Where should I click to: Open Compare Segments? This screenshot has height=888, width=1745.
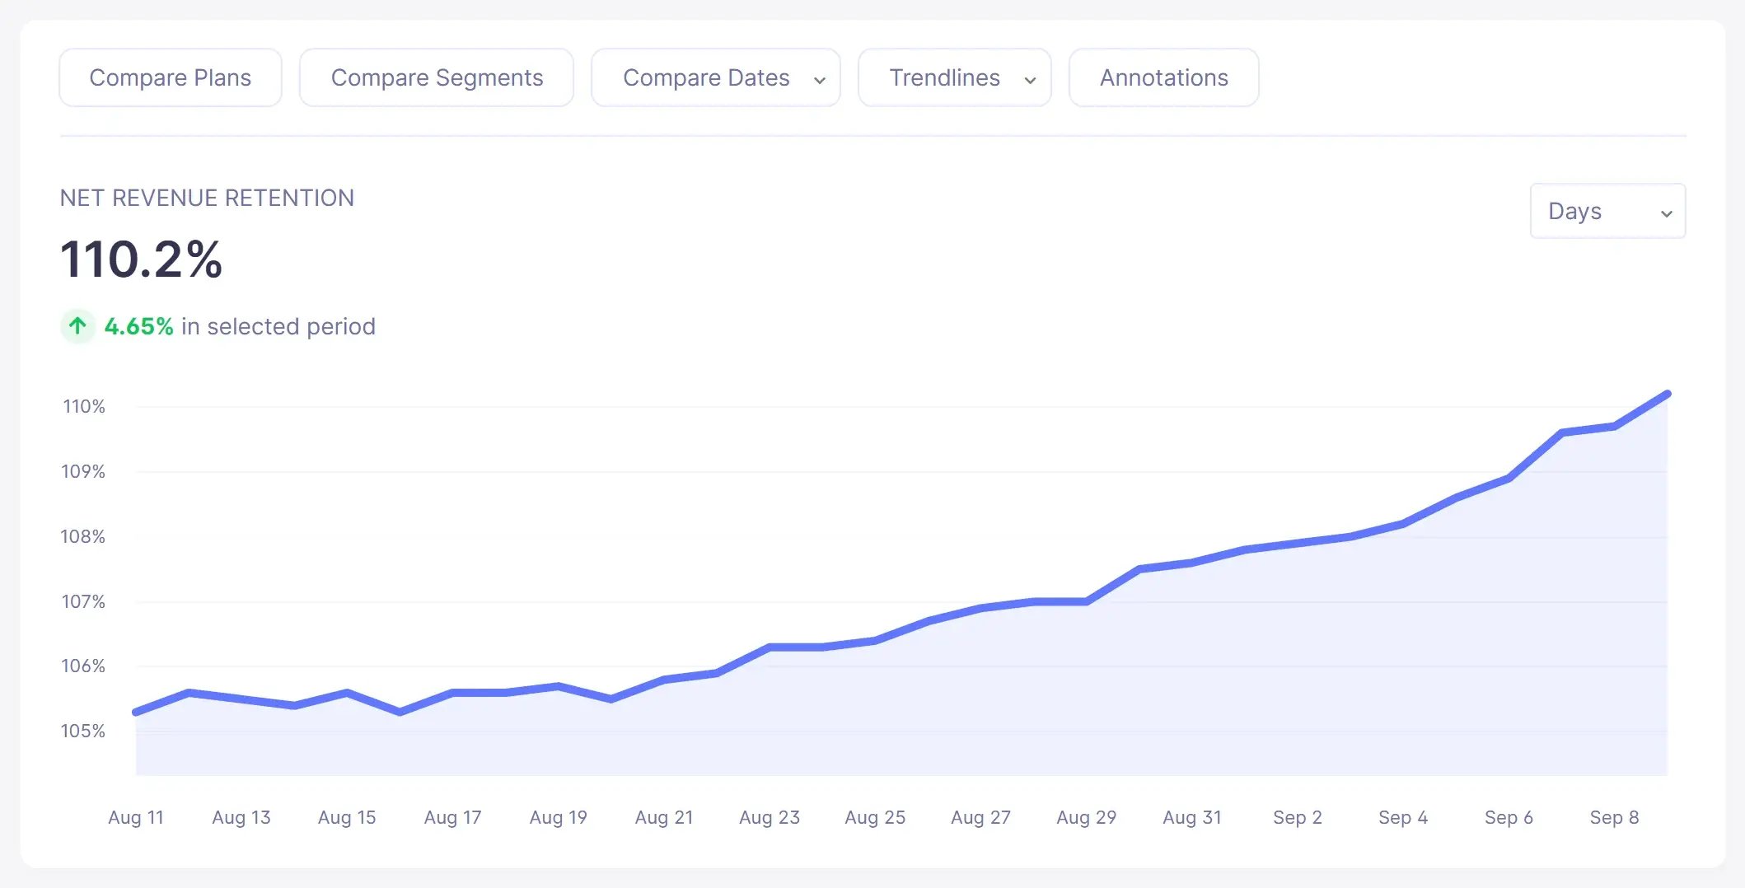click(x=437, y=77)
